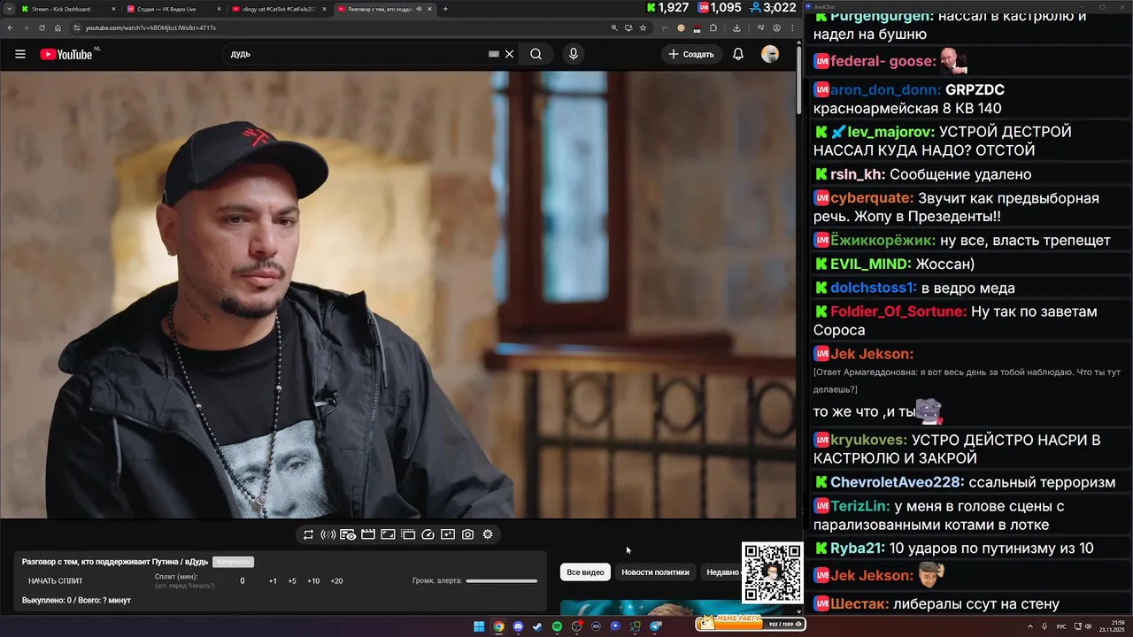The height and width of the screenshot is (637, 1133).
Task: Open Chrome from the taskbar
Action: (x=498, y=626)
